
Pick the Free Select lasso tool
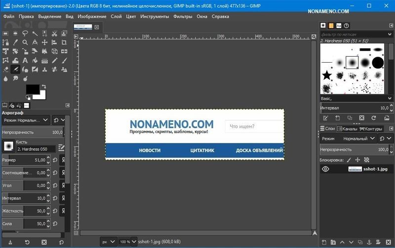point(25,33)
